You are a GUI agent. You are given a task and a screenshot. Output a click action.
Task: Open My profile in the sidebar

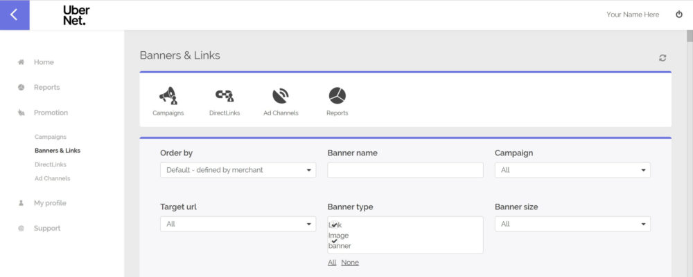(50, 203)
